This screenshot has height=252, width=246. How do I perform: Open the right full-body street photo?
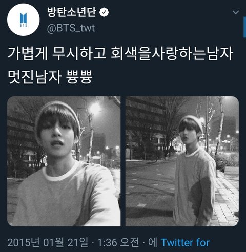(x=182, y=161)
